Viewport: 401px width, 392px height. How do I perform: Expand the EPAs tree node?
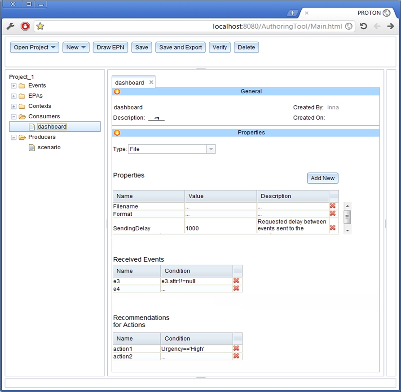pyautogui.click(x=13, y=96)
